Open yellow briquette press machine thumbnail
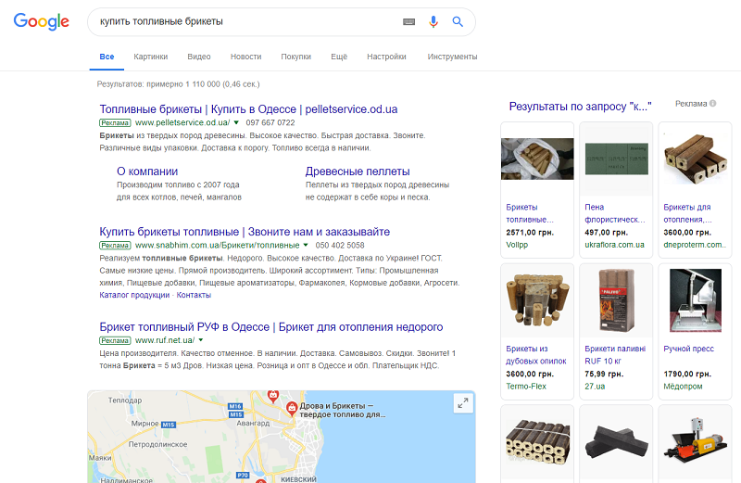Screen dimensions: 741x483 (696, 440)
